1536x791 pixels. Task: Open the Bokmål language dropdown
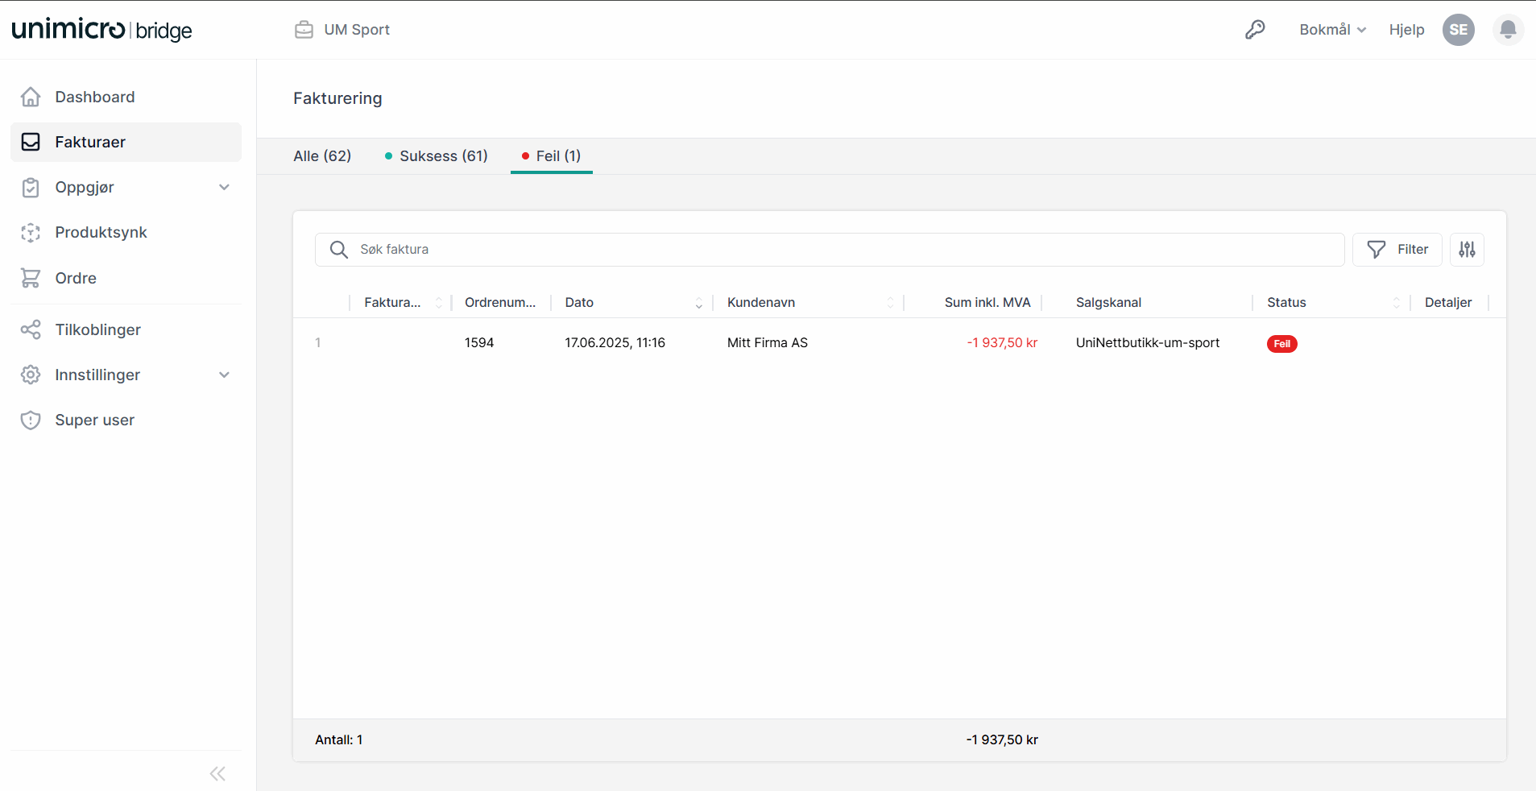[1332, 30]
